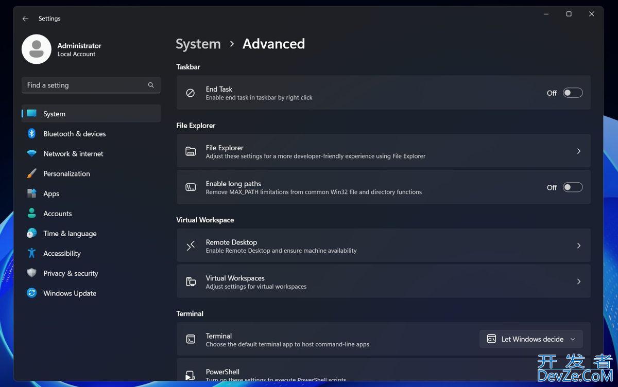Click the Bluetooth & devices icon in sidebar
Viewport: 618px width, 387px height.
click(x=31, y=134)
